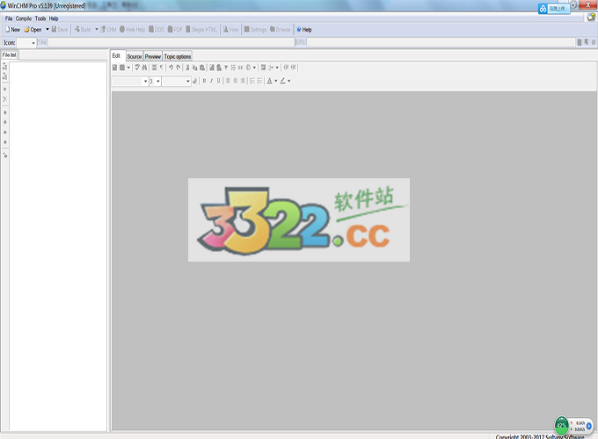Click the paragraph mark icon

click(161, 68)
